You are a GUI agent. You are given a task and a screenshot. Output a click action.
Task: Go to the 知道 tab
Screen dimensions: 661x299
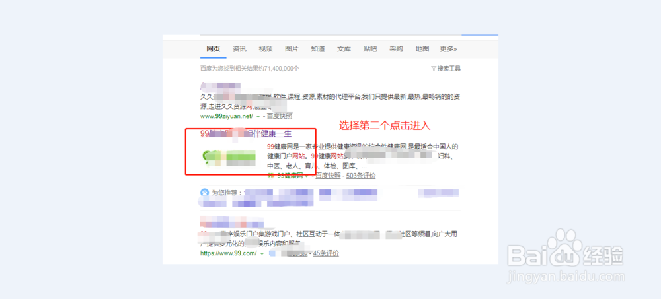pos(318,49)
